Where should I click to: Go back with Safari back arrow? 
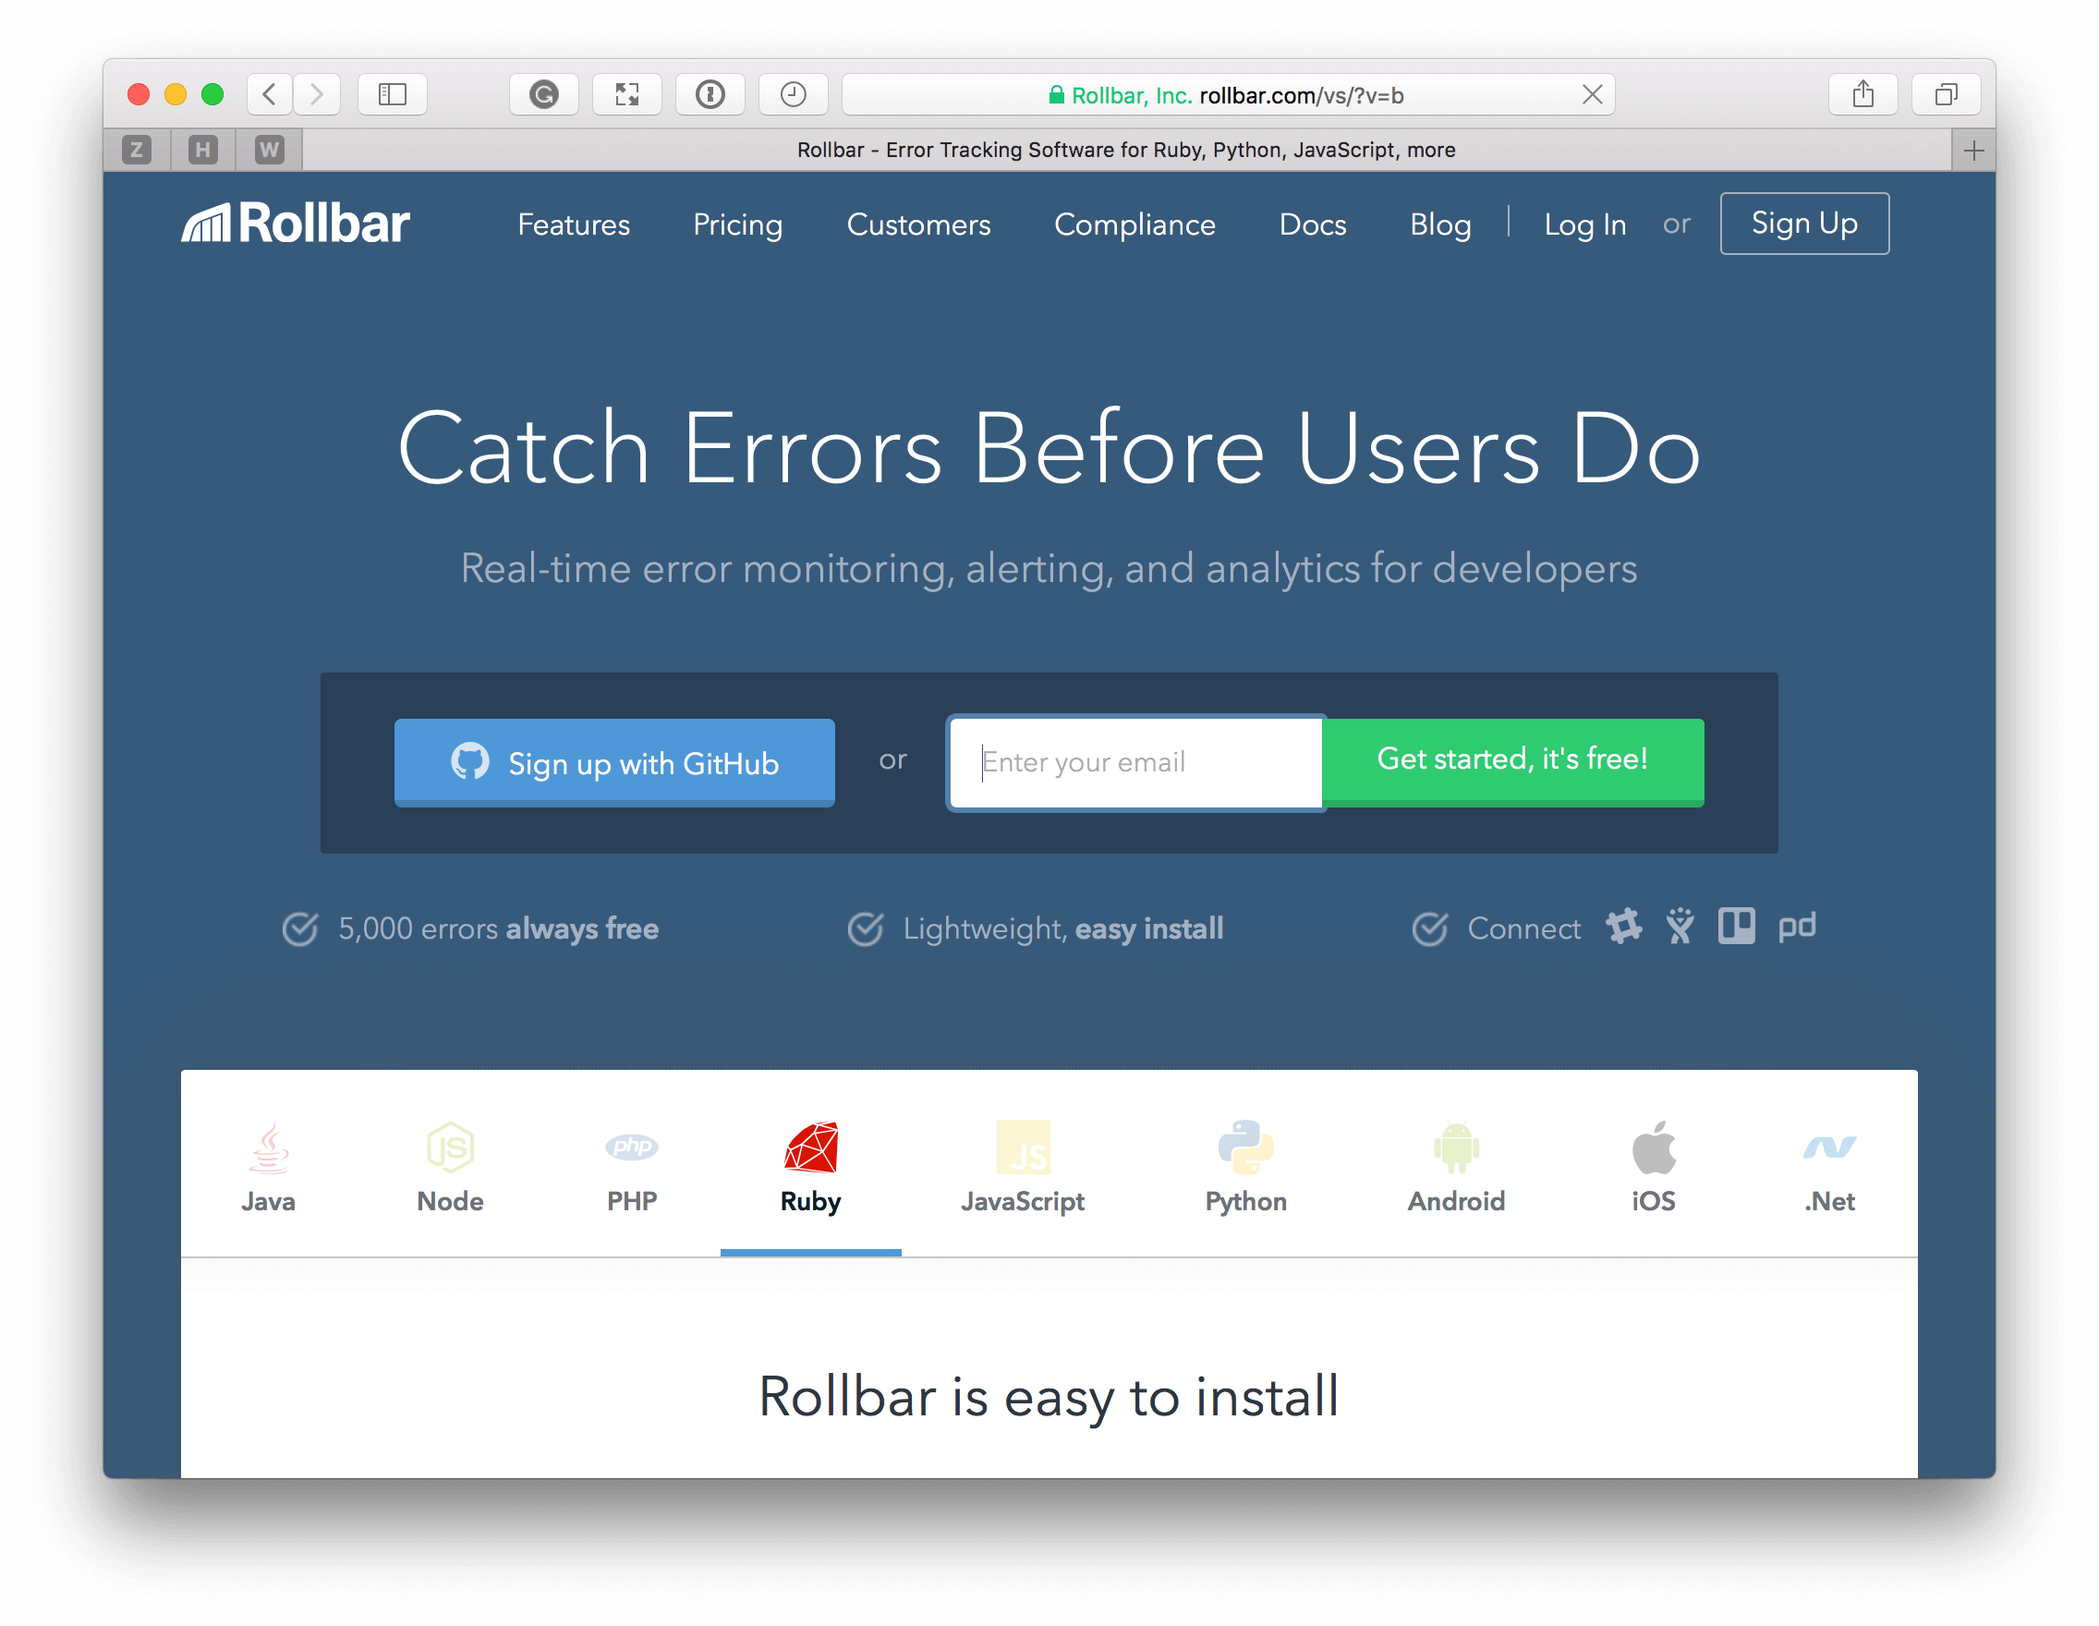[270, 94]
